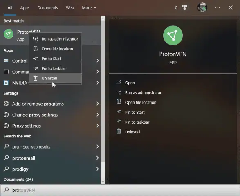
Task: Expand Change proxy settings arrow
Action: 97,115
